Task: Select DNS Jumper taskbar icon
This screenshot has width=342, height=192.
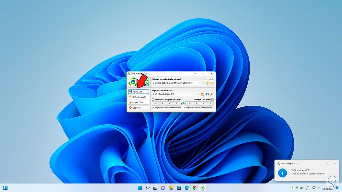Action: (x=202, y=188)
